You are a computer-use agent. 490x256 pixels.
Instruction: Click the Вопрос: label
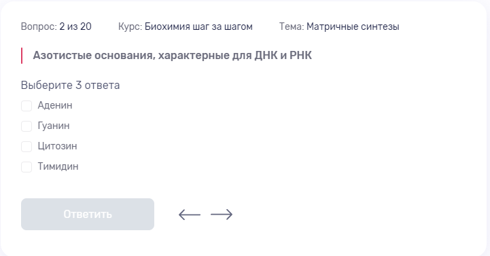click(39, 26)
